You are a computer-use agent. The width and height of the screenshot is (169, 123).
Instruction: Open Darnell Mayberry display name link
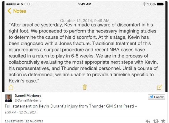tap(28, 96)
